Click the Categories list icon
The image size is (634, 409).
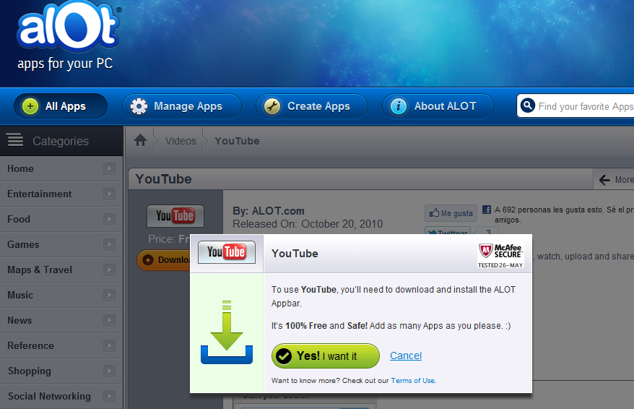point(15,139)
